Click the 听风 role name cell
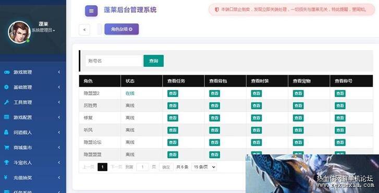 [x=100, y=130]
